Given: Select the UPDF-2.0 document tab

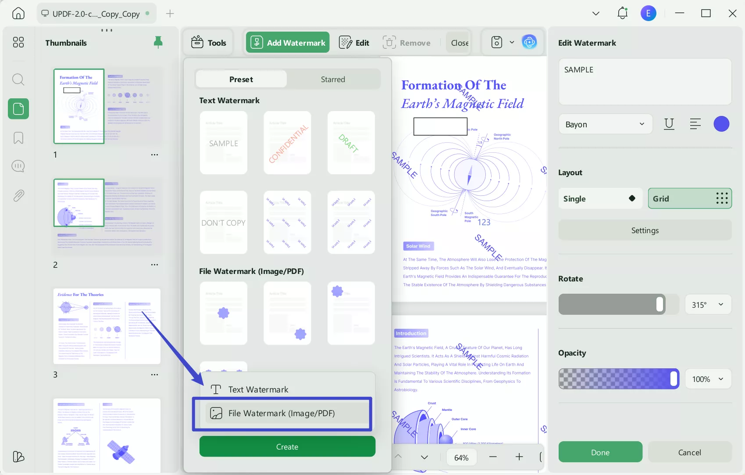Looking at the screenshot, I should 96,14.
